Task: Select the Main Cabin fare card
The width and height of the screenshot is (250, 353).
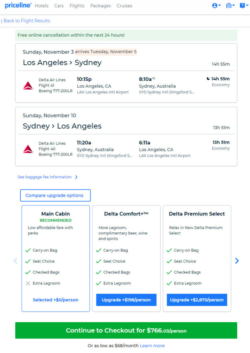Action: pos(56,258)
